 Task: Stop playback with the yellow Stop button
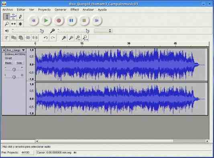tap(84, 20)
